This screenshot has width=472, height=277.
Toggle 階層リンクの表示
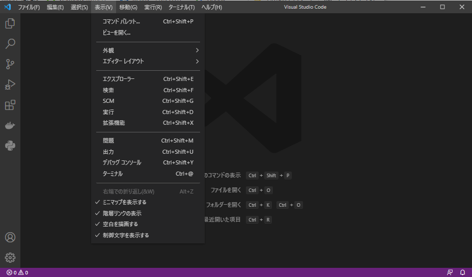(148, 213)
